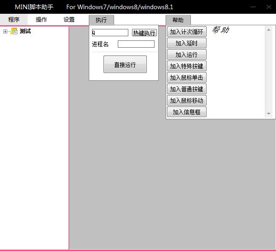Open the 程序 menu
The width and height of the screenshot is (276, 251).
[x=14, y=20]
